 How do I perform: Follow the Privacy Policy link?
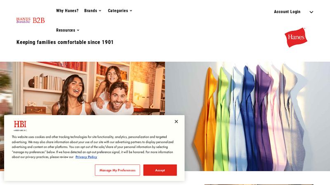click(86, 157)
